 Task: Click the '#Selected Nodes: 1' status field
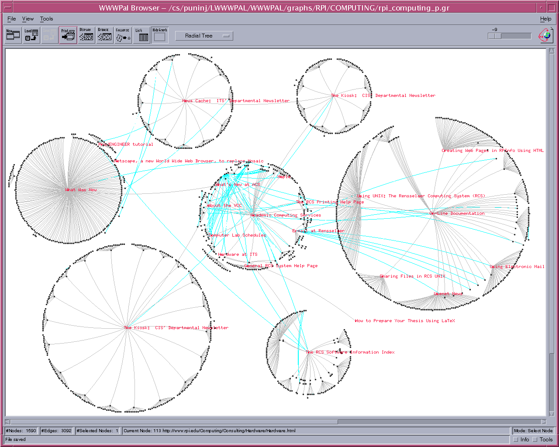click(98, 431)
